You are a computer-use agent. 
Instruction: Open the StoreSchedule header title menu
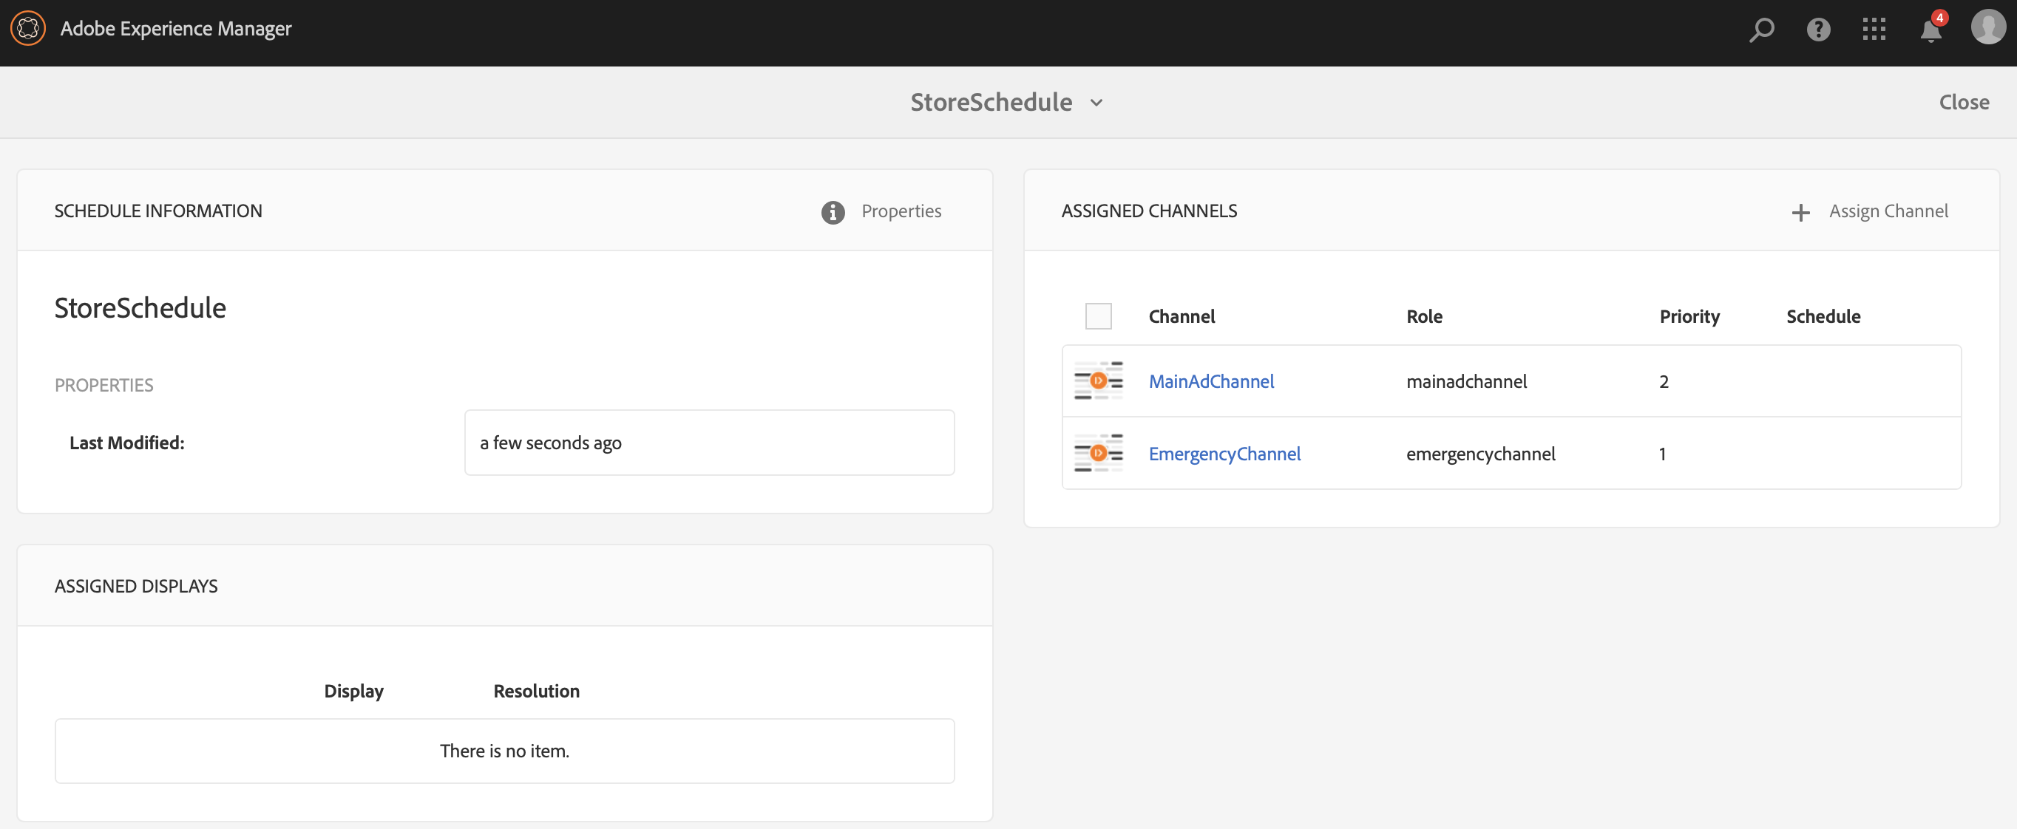pyautogui.click(x=991, y=103)
